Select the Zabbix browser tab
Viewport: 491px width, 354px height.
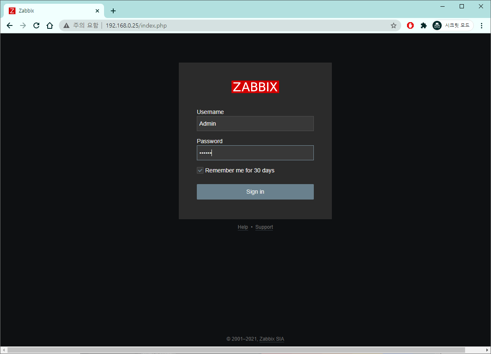(54, 10)
